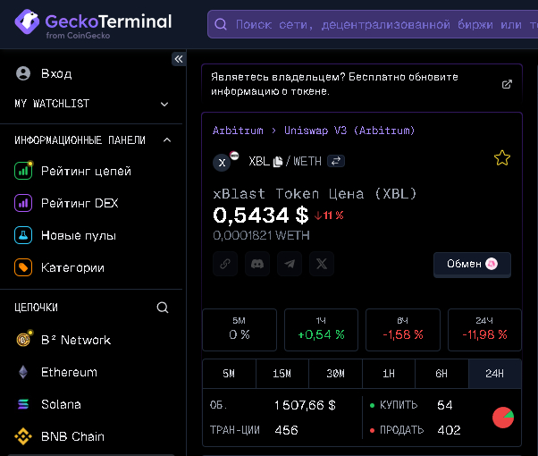Screen dimensions: 538x456
Task: Open the X (Twitter) icon link
Action: pyautogui.click(x=322, y=264)
